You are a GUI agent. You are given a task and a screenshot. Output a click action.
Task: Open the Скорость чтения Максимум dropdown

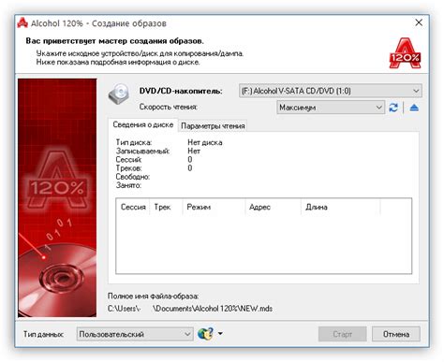pos(331,108)
